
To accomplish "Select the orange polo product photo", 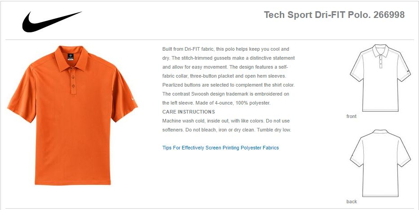I will (72, 115).
